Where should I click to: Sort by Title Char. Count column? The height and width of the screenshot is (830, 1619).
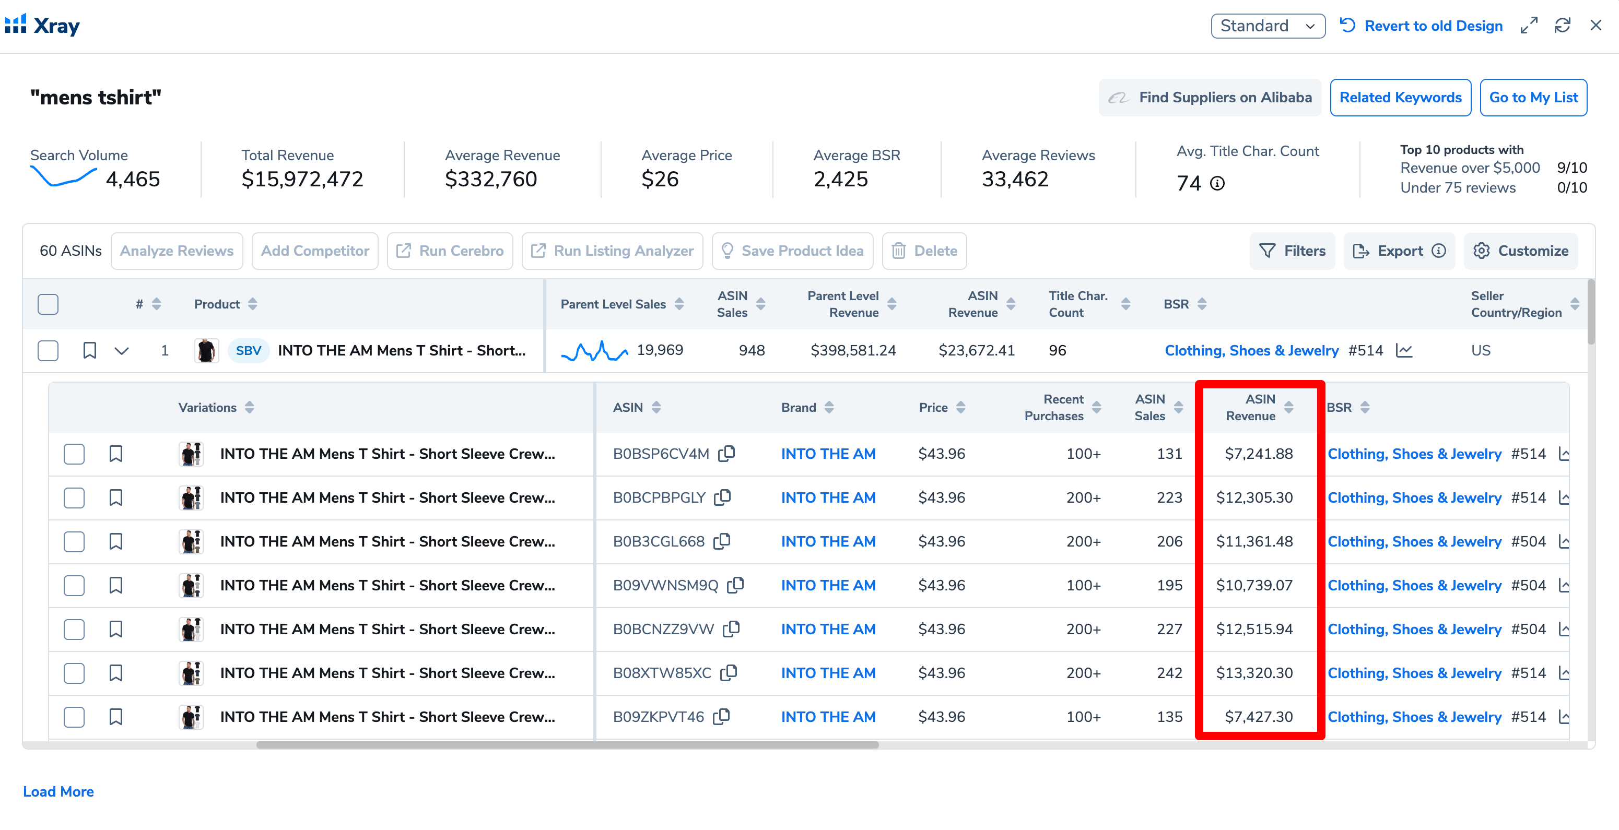click(x=1125, y=304)
